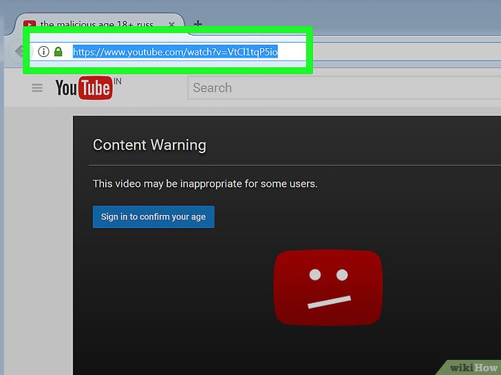Image resolution: width=501 pixels, height=375 pixels.
Task: Open the YouTube hamburger guide menu
Action: pos(38,88)
